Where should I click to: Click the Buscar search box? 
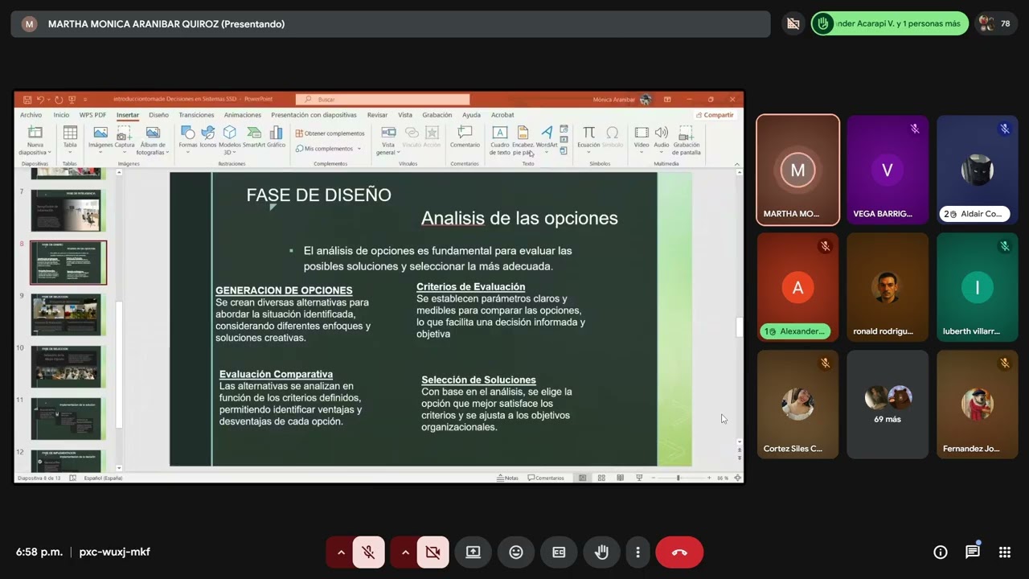tap(383, 100)
